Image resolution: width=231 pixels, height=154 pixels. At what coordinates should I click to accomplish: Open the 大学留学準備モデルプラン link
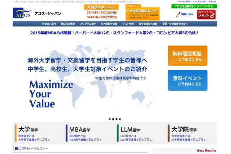click(x=34, y=140)
